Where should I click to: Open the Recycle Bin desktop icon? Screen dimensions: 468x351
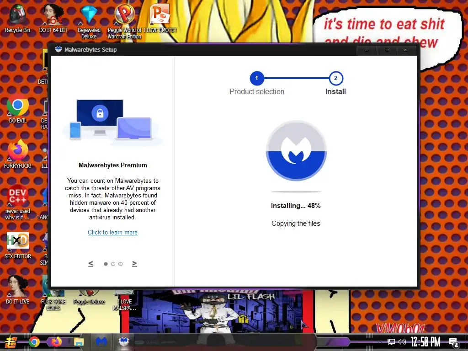click(17, 17)
